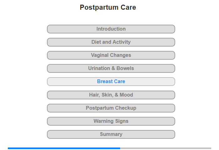The height and width of the screenshot is (150, 219).
Task: Click the blue filled progress bar portion
Action: click(64, 148)
